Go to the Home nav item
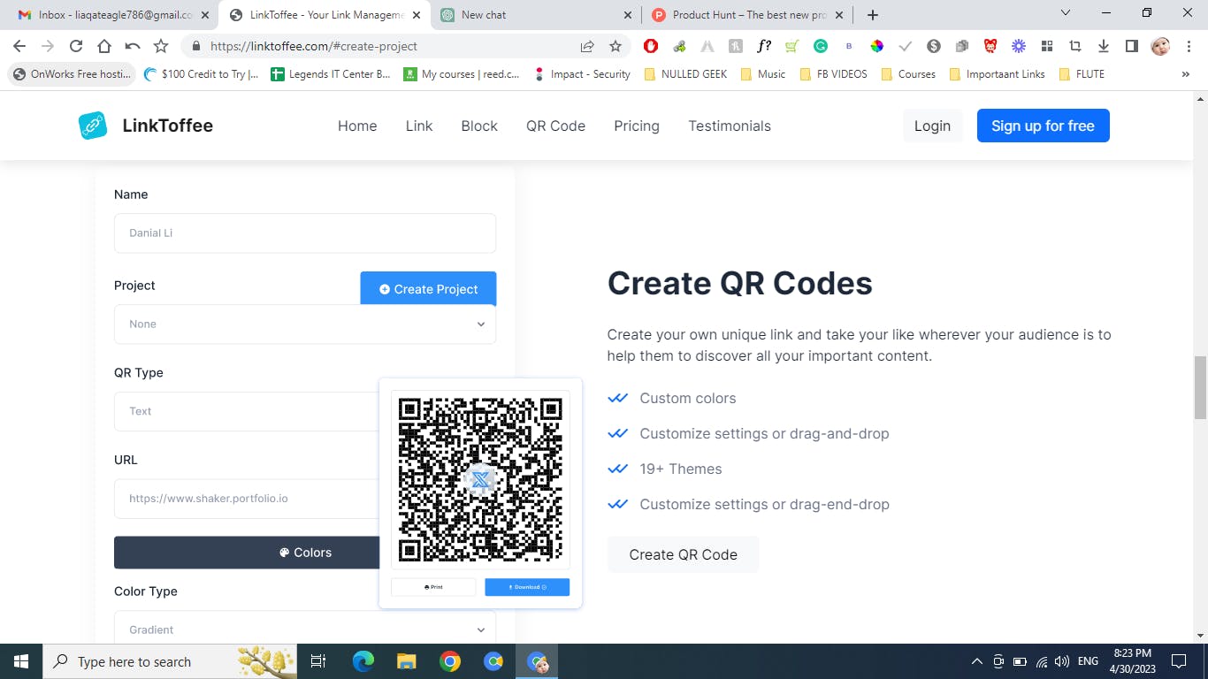This screenshot has width=1208, height=679. [x=357, y=126]
